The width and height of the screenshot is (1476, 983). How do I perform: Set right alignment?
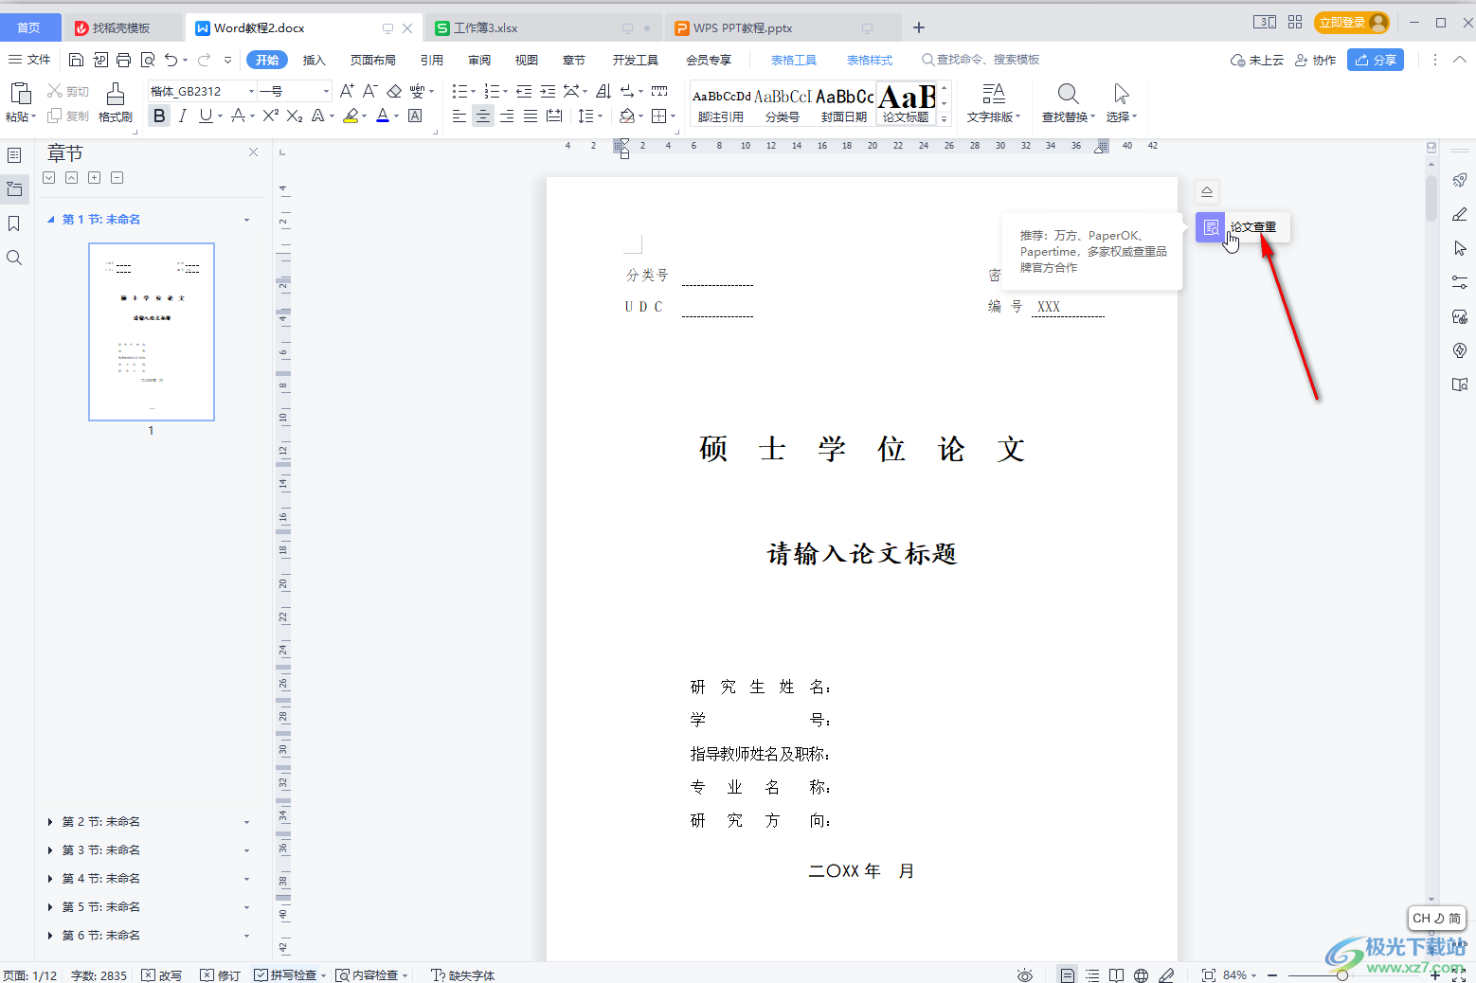coord(507,116)
